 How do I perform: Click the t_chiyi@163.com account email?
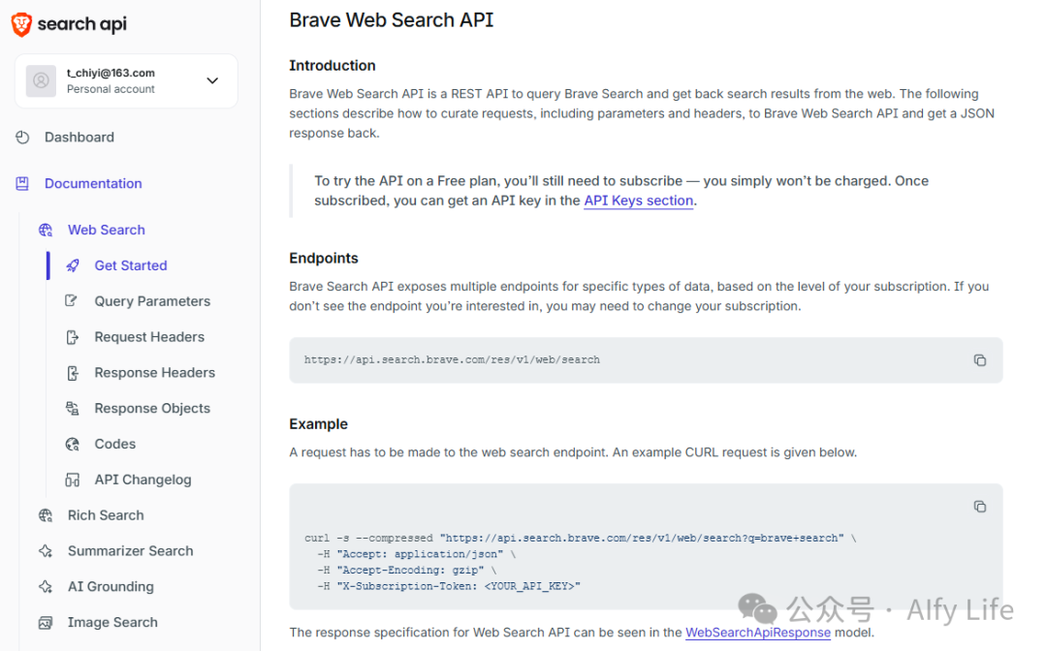pos(111,73)
